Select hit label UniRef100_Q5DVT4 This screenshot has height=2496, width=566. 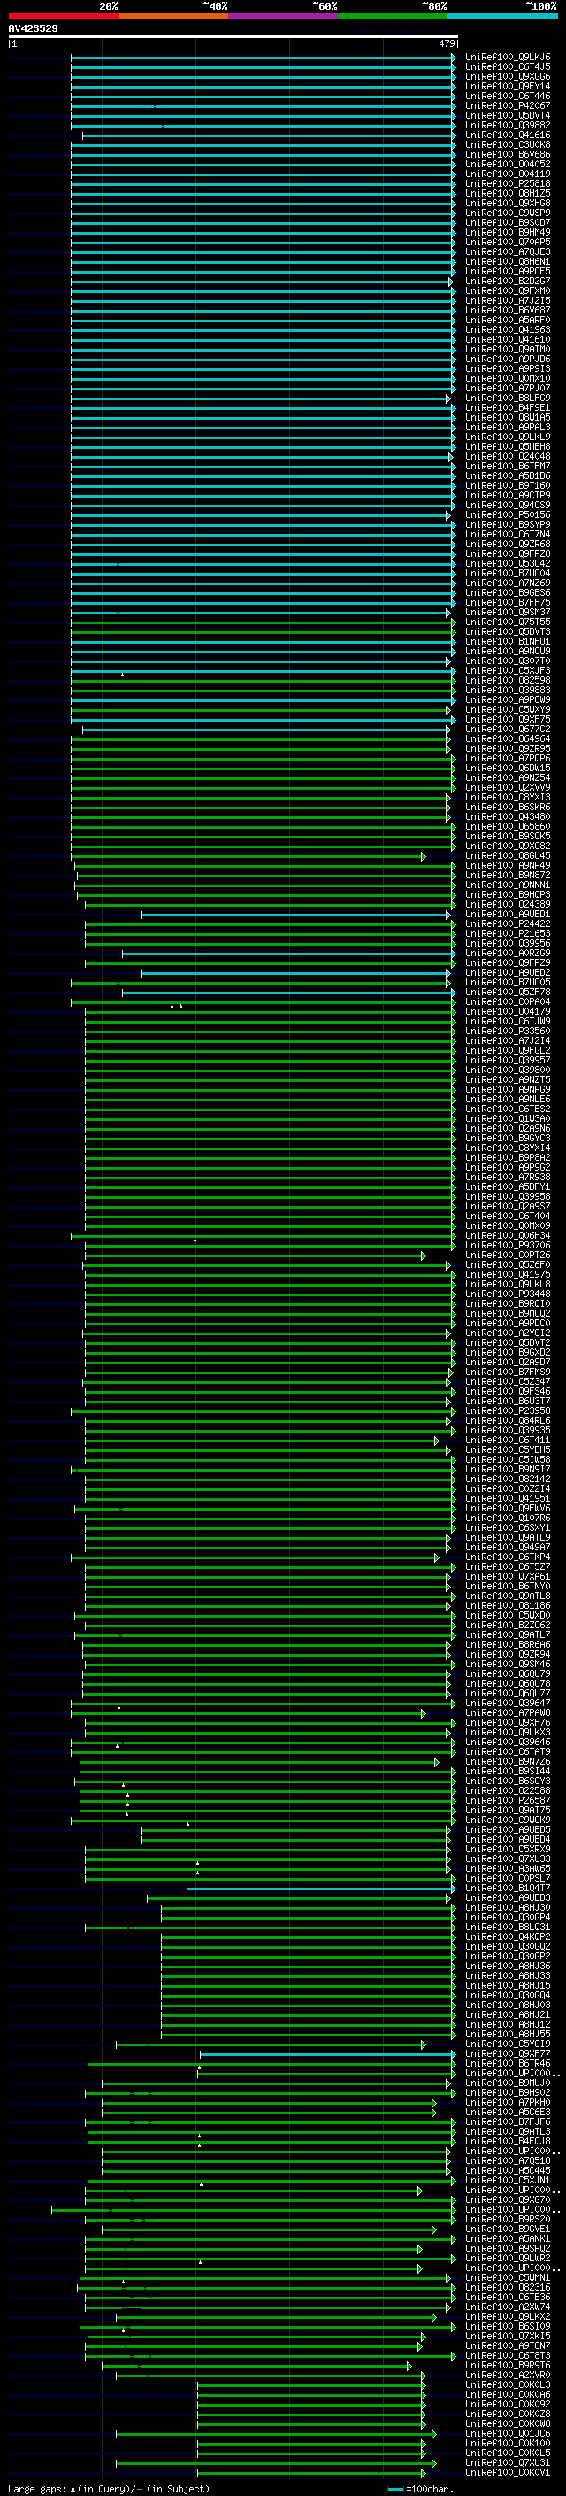508,115
